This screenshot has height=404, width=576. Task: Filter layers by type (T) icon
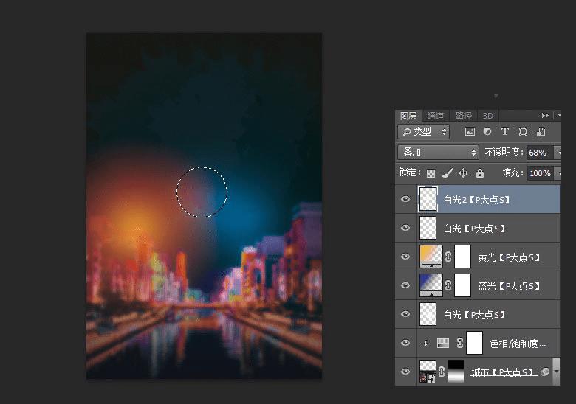tap(504, 131)
